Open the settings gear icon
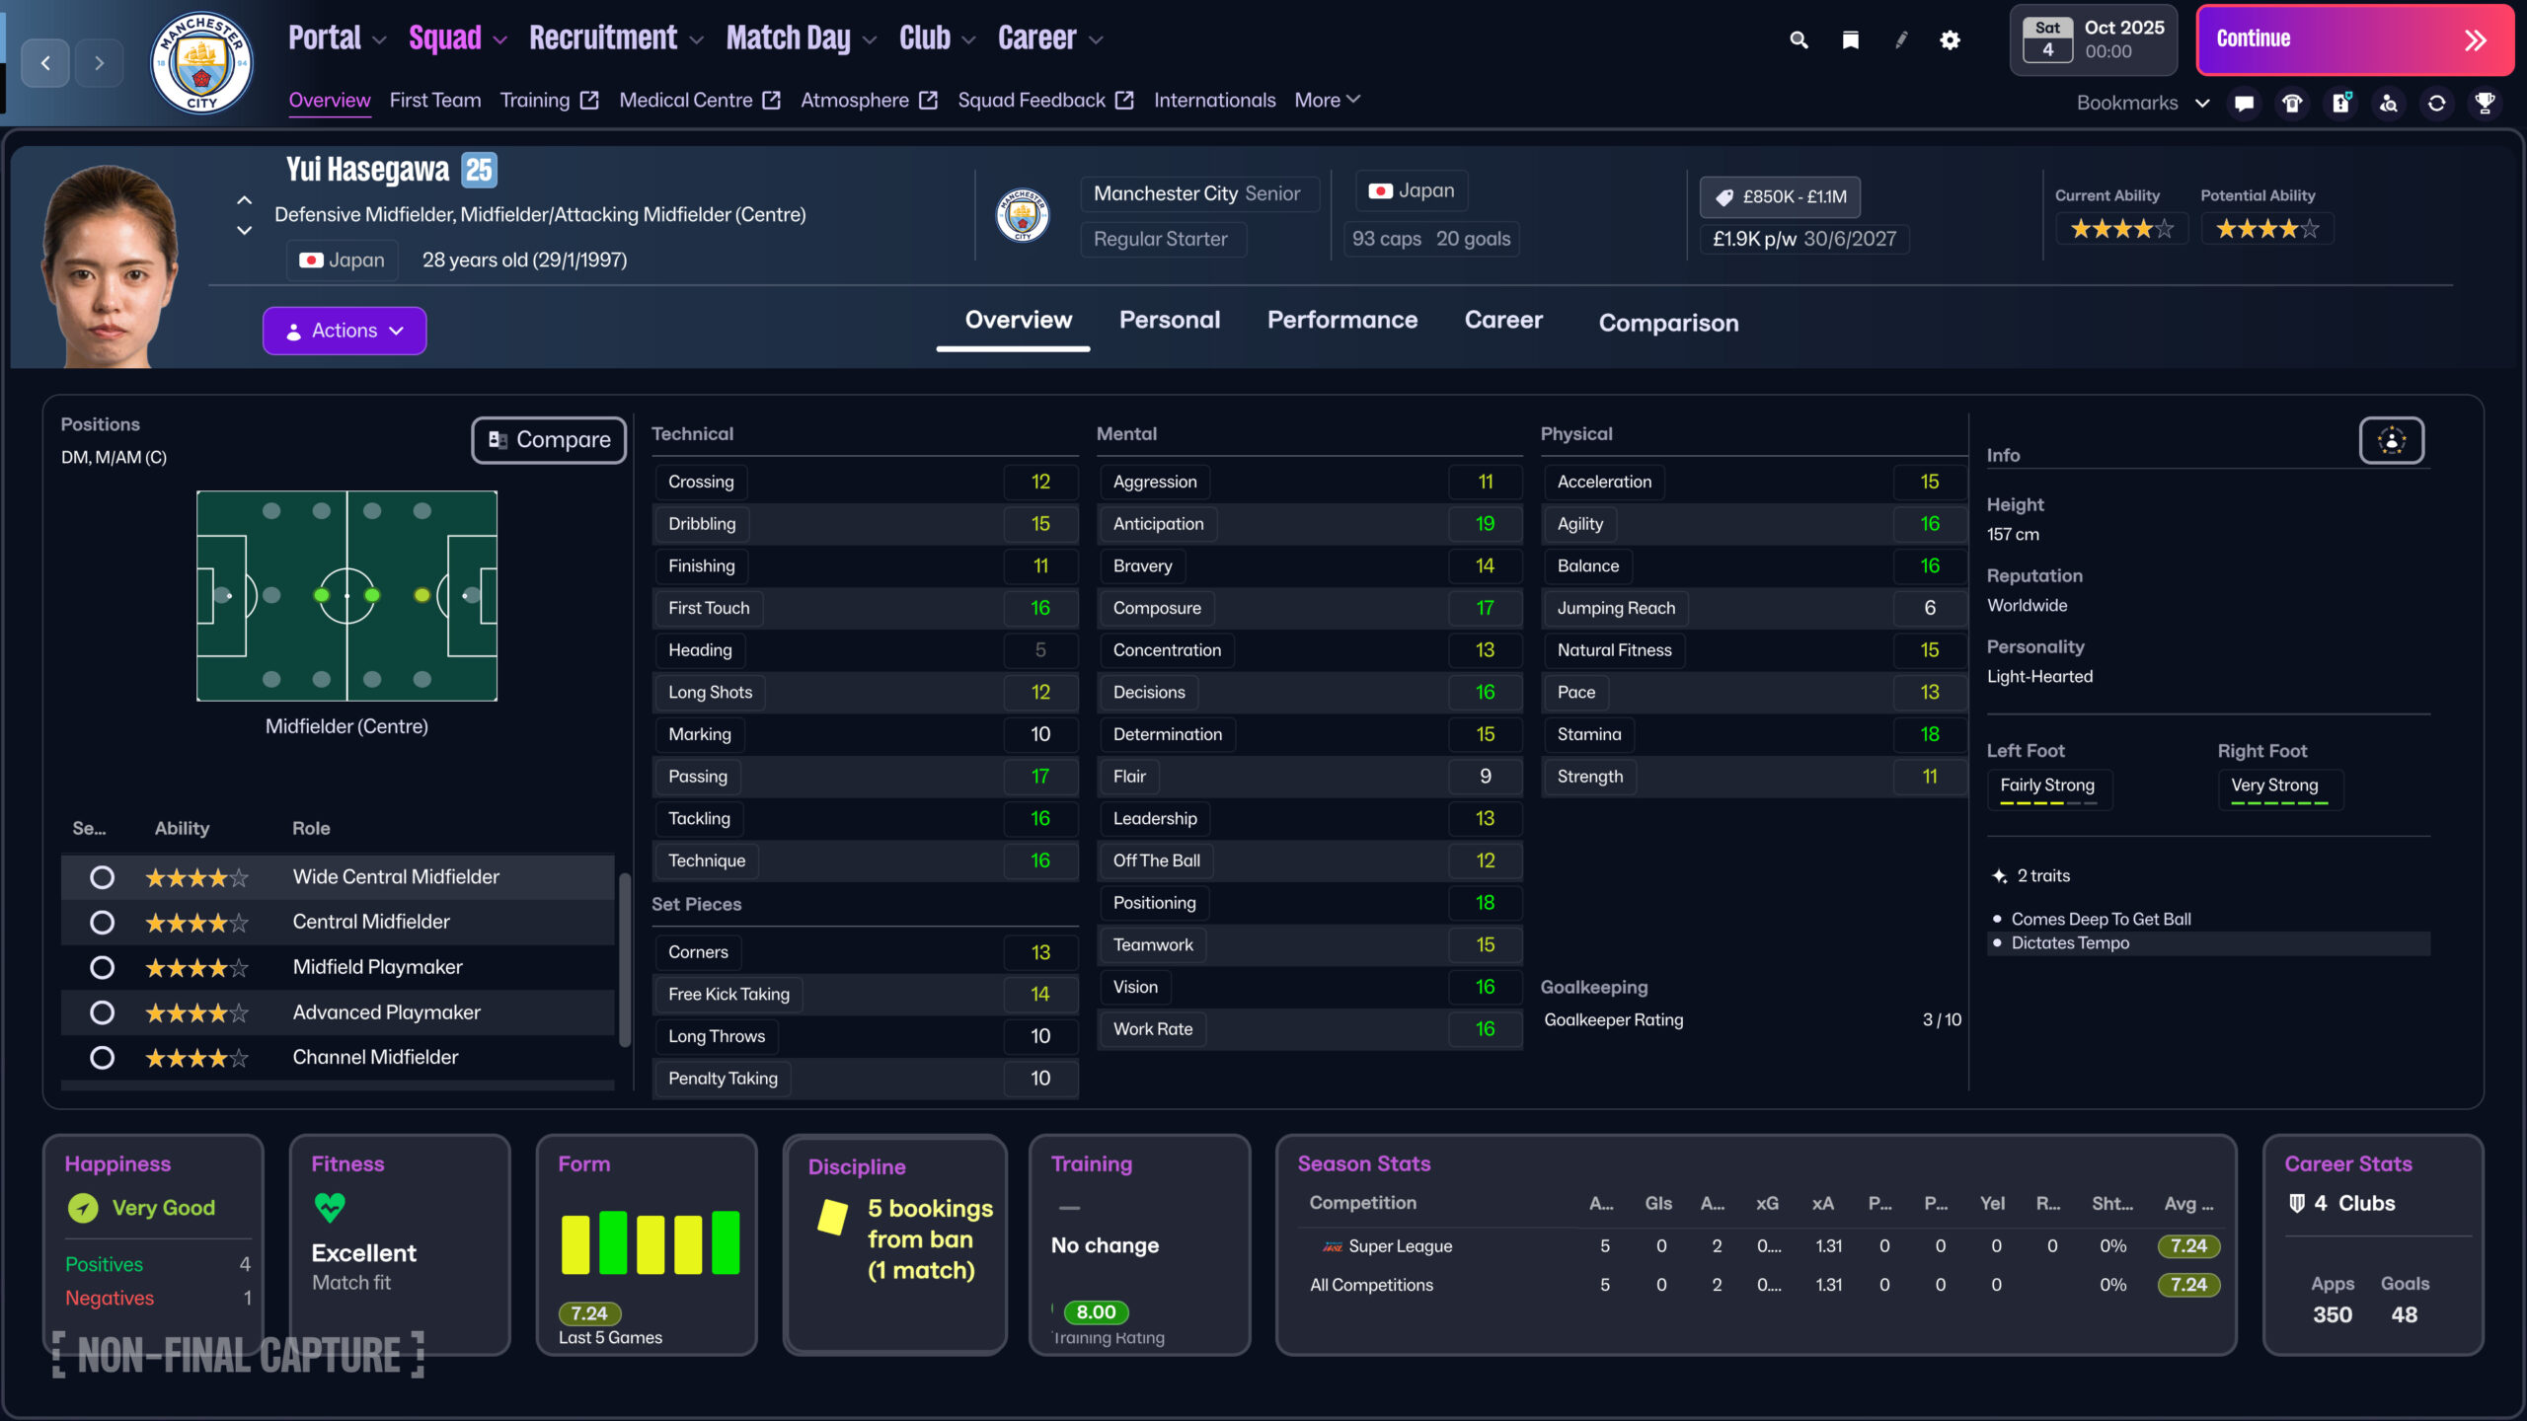This screenshot has height=1421, width=2527. point(1950,39)
